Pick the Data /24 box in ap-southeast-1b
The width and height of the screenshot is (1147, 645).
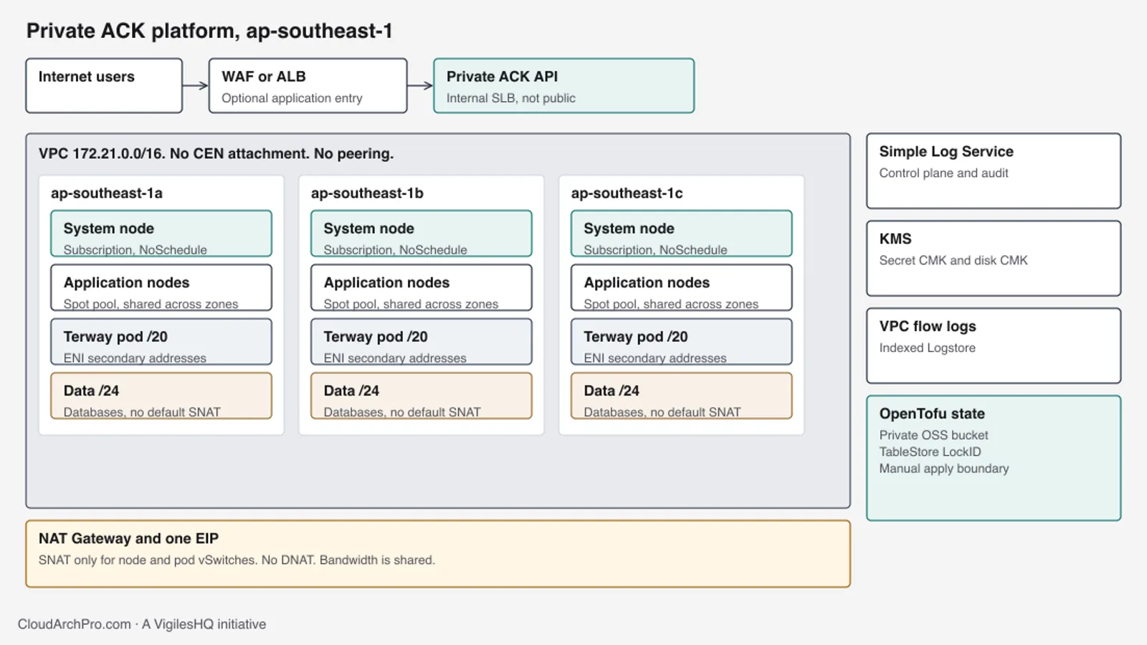point(422,396)
